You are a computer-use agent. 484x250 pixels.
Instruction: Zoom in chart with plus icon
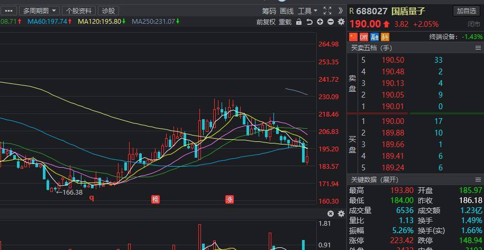[320, 22]
